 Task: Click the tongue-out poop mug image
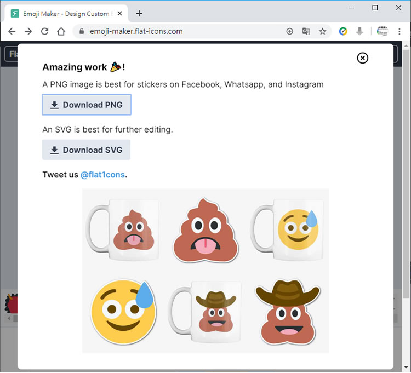click(123, 229)
